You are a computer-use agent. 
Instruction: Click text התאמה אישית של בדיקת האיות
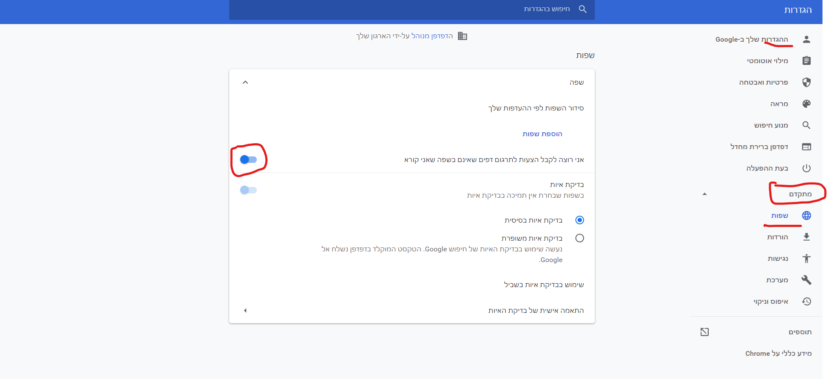tap(536, 310)
